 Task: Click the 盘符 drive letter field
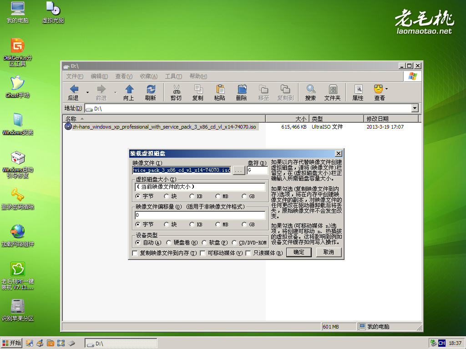258,170
